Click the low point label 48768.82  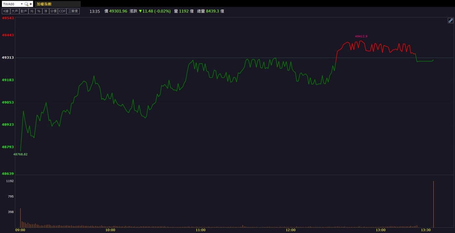click(20, 154)
